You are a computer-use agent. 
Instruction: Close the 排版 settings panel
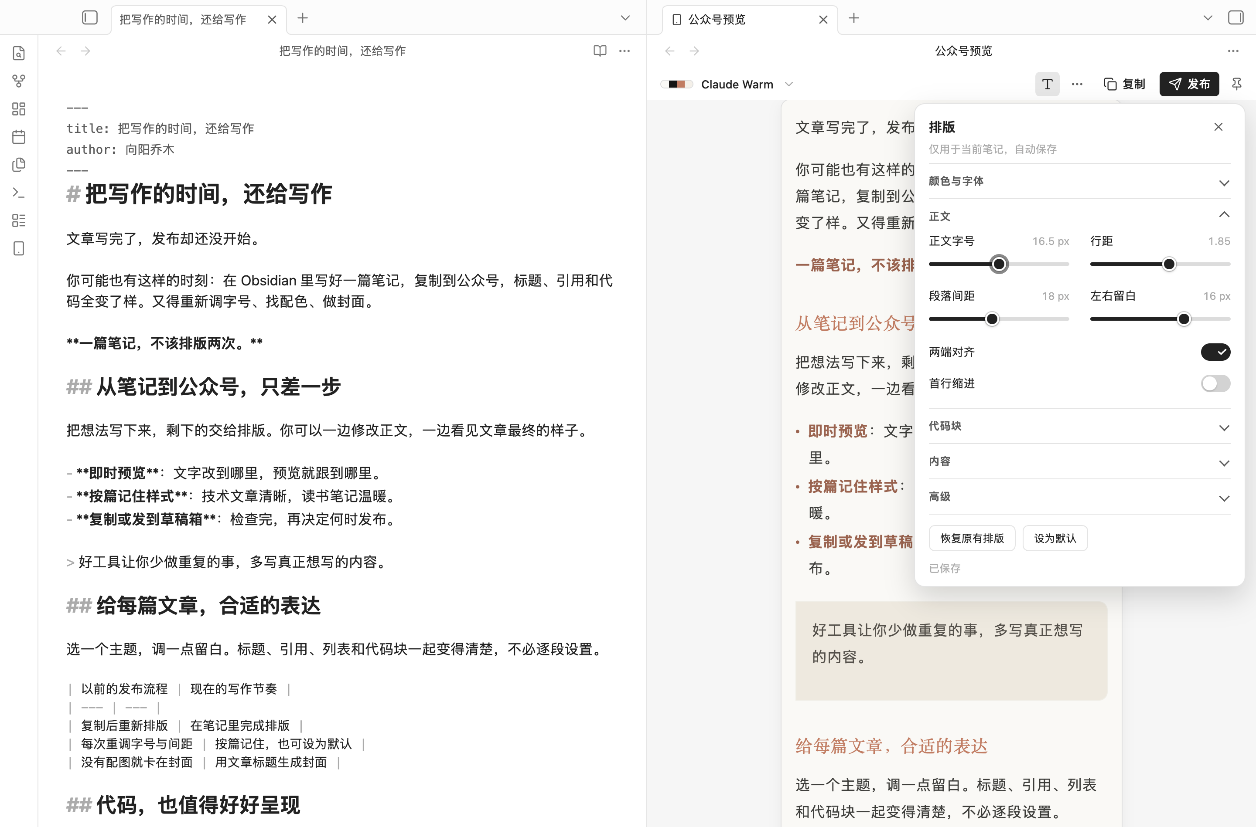[1218, 127]
